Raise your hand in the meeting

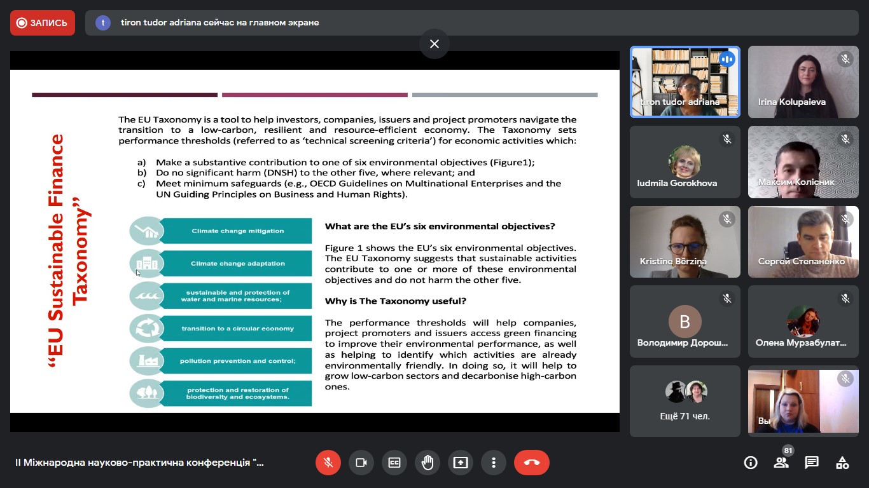[428, 463]
